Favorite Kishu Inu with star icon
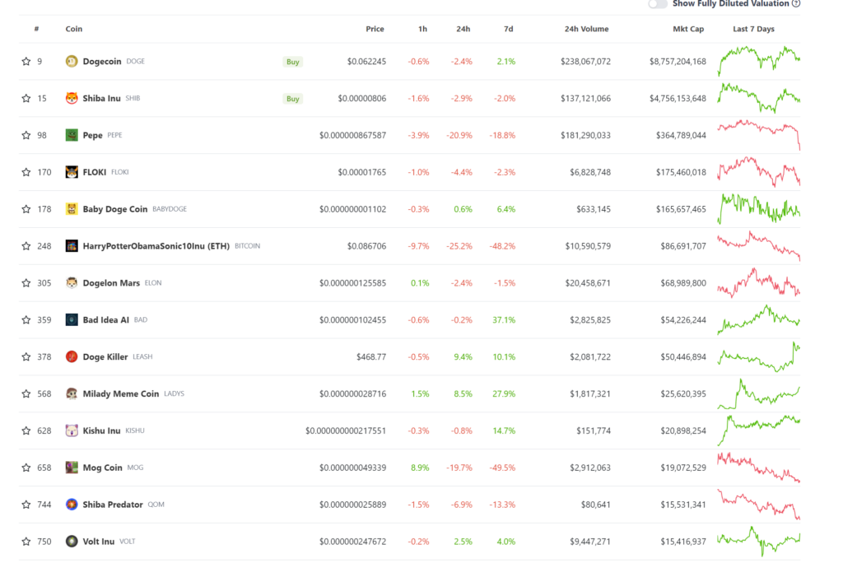Image resolution: width=843 pixels, height=563 pixels. pos(26,430)
